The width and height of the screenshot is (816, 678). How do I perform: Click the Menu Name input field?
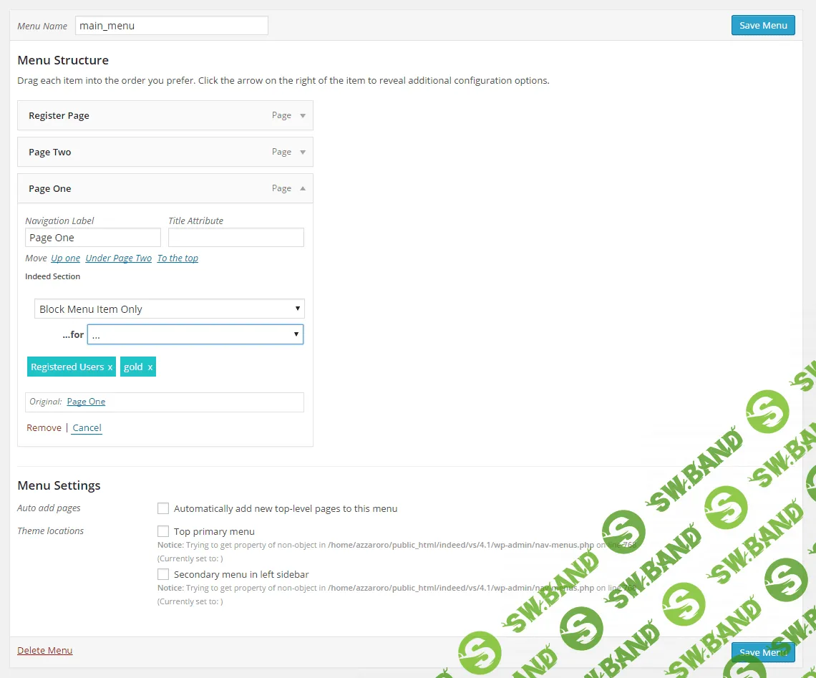pos(171,26)
